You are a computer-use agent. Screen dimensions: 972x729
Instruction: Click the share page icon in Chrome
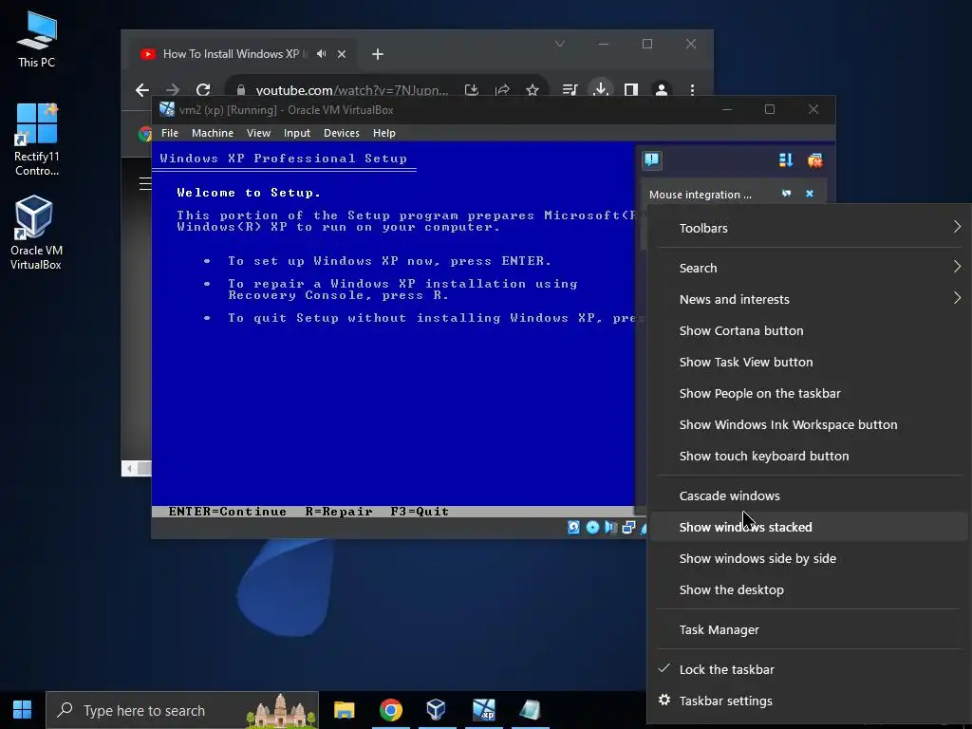[x=502, y=90]
